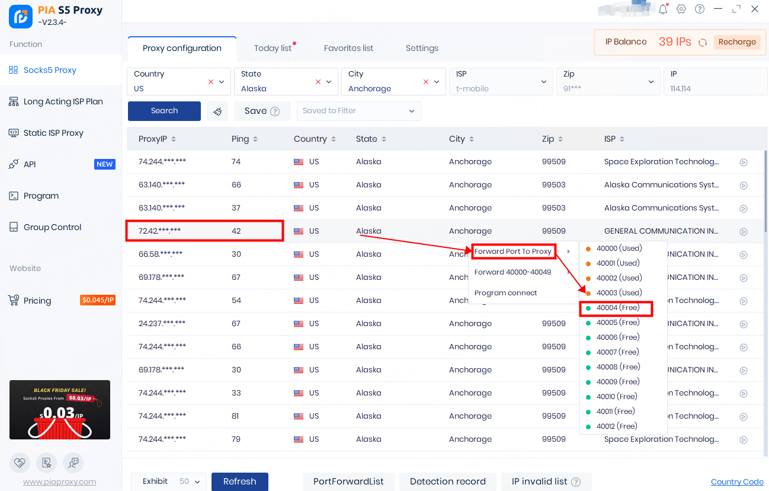Switch to the Today list tab
Screen dimensions: 769x491
coord(273,48)
